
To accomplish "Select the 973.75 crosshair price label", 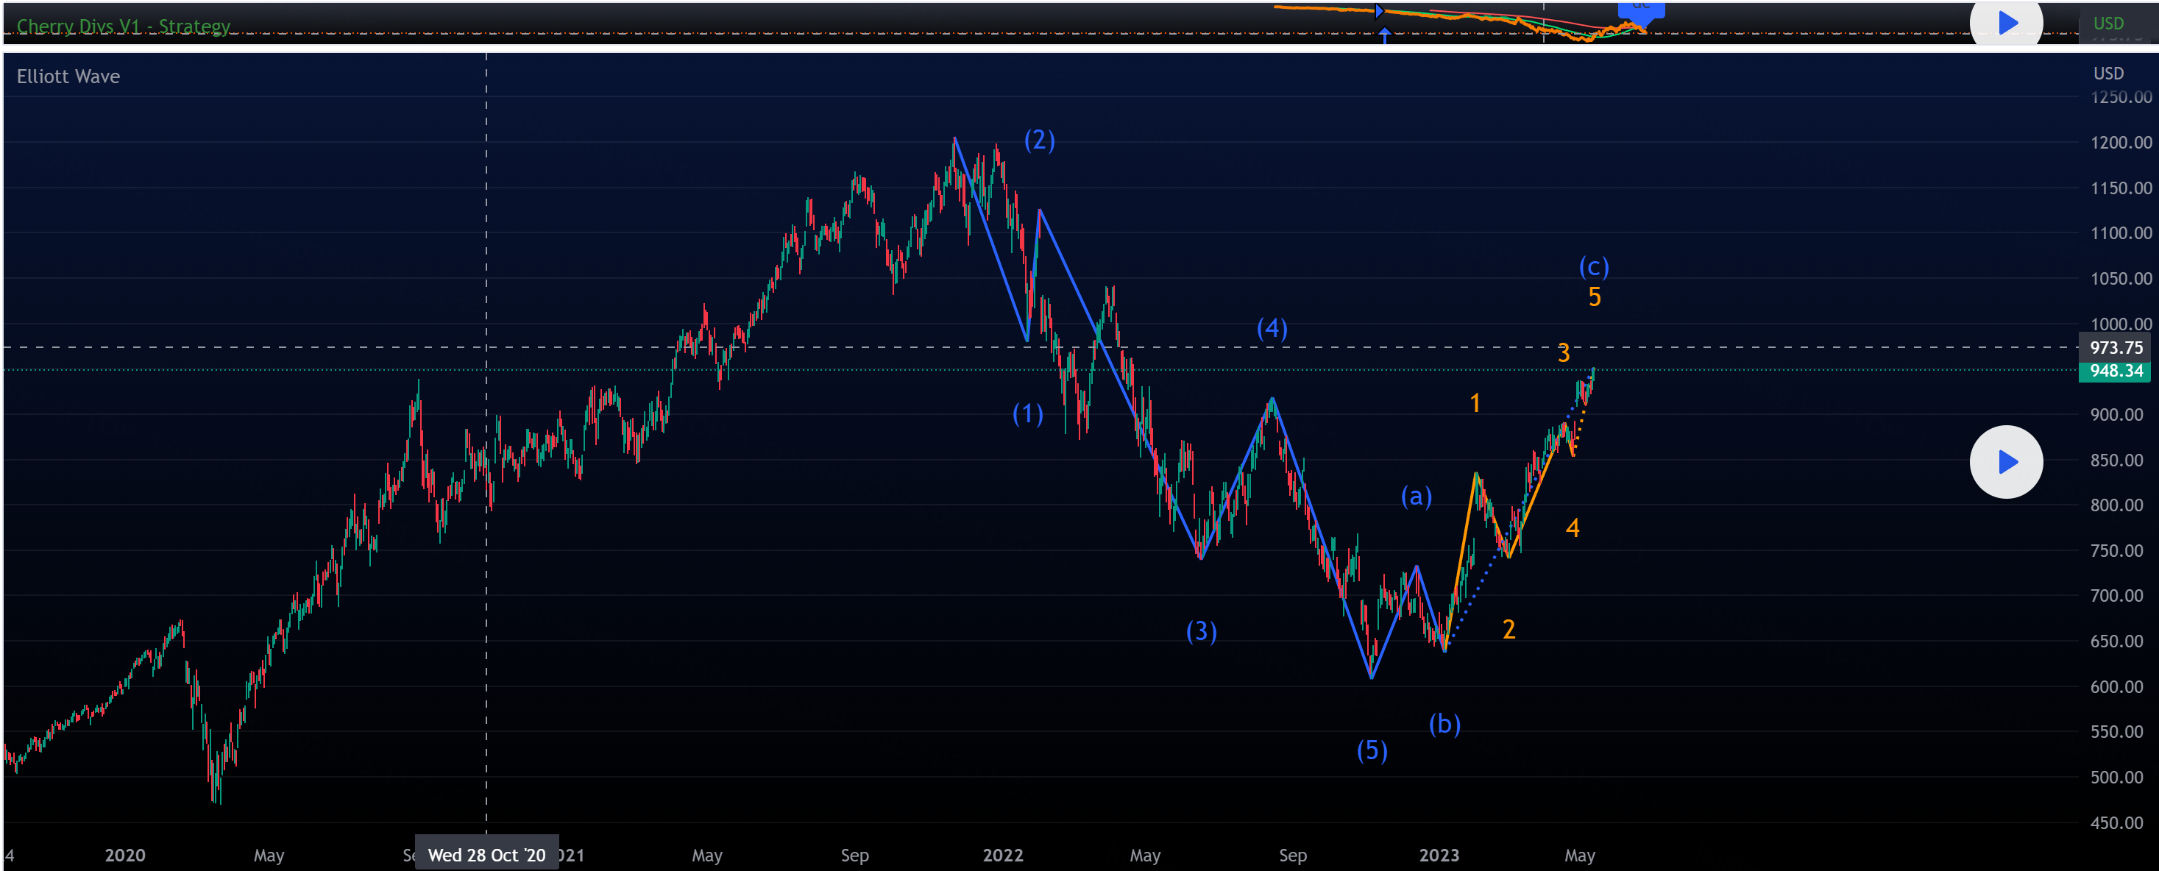I will [2116, 347].
